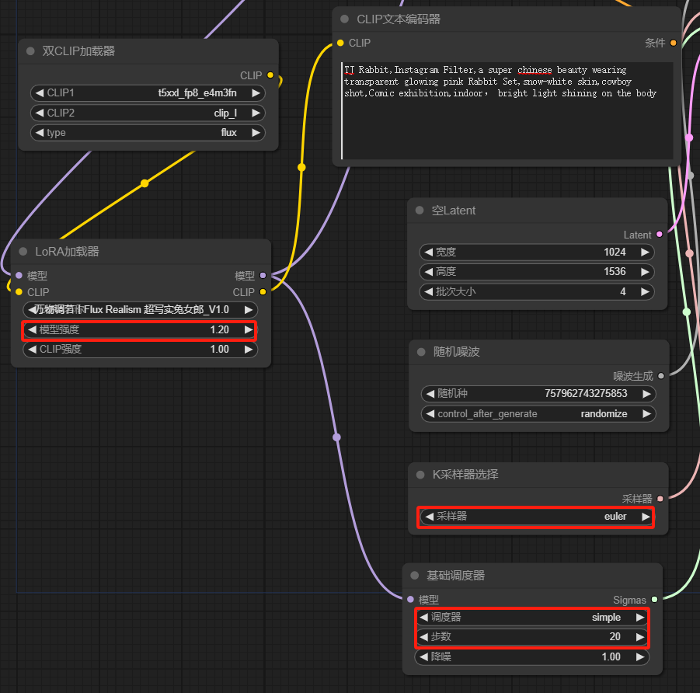The height and width of the screenshot is (693, 700).
Task: Open LoRA Flux Realism model name dropdown
Action: click(140, 309)
